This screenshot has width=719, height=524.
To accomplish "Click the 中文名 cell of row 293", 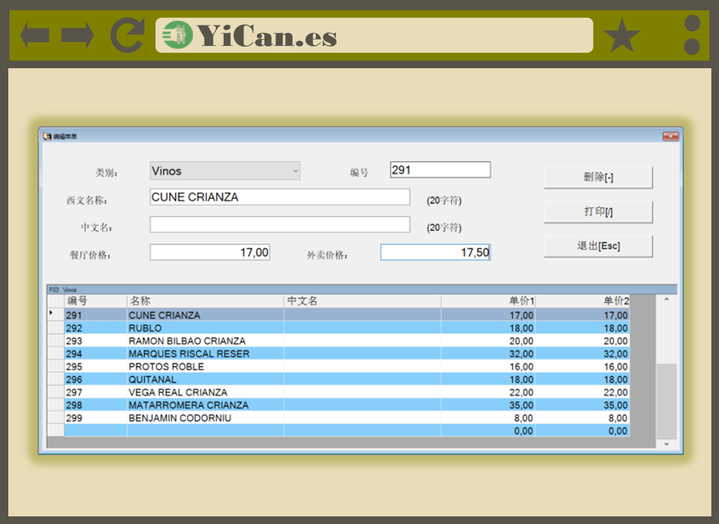I will coord(362,341).
